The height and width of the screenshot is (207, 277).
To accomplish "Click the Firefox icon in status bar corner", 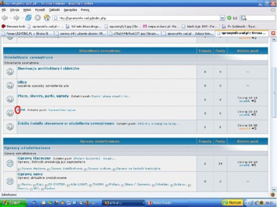I will tap(273, 195).
